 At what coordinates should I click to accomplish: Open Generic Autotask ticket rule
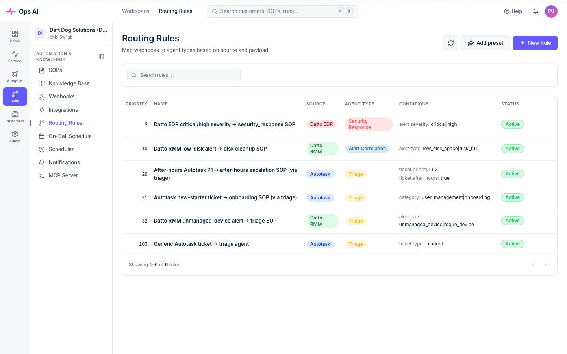pos(201,244)
